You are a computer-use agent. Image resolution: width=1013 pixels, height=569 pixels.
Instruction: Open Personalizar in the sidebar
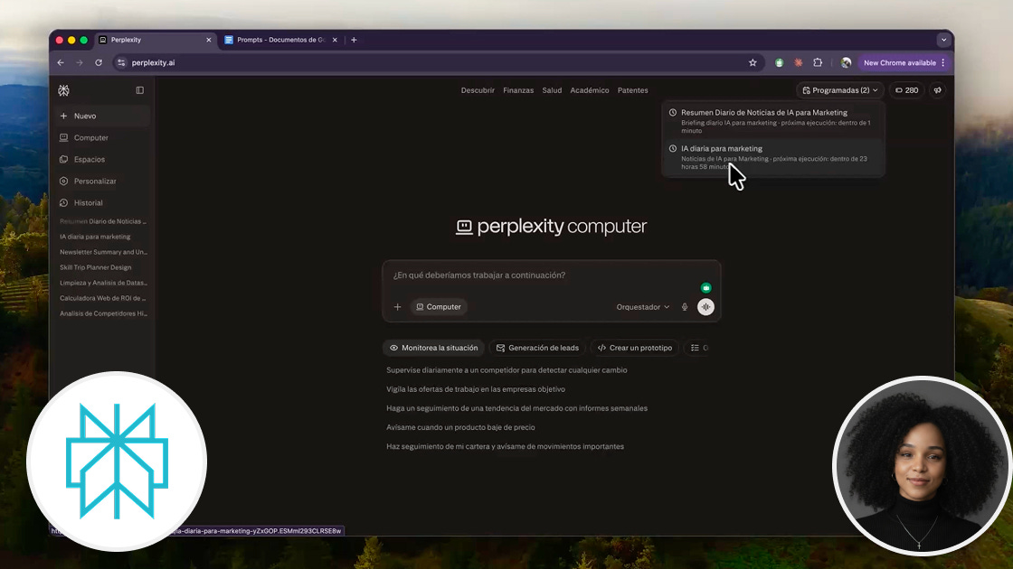[102, 182]
